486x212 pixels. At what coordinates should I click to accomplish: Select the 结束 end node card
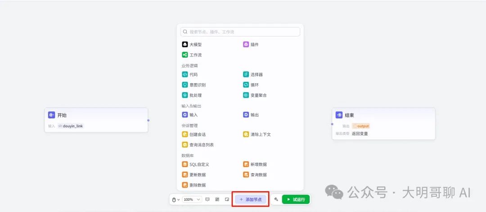pyautogui.click(x=383, y=124)
